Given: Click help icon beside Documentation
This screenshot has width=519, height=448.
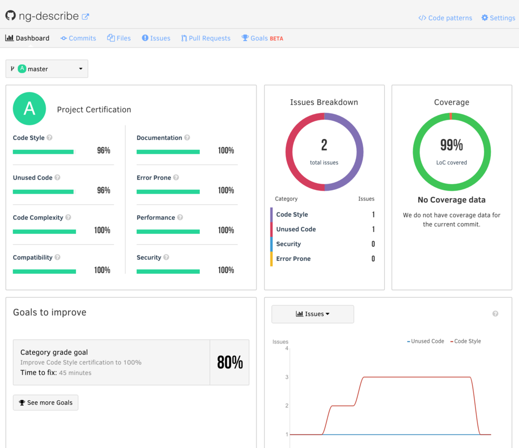Looking at the screenshot, I should coord(187,137).
